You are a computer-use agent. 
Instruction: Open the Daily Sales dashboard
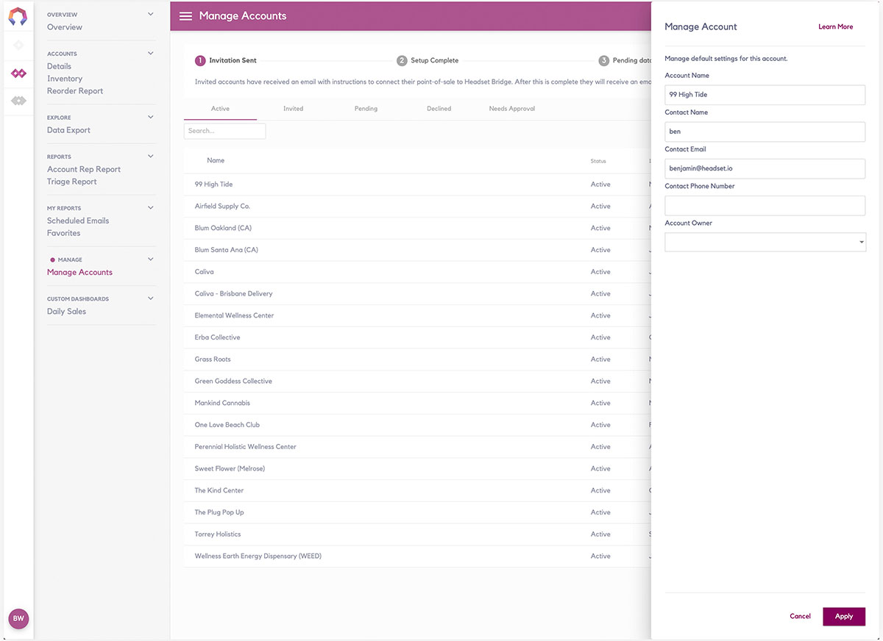coord(66,311)
